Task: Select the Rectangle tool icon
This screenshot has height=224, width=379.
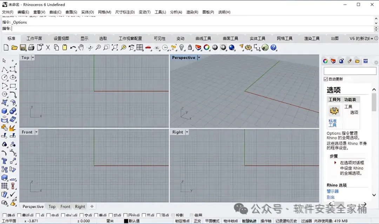Action: (x=13, y=86)
